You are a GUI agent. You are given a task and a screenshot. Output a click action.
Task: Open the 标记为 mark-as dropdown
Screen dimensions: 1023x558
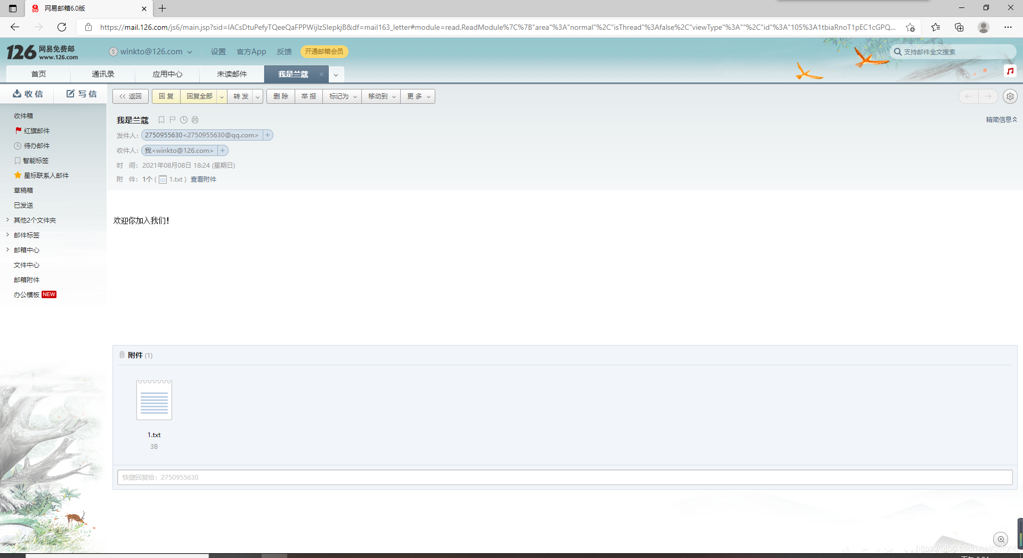(x=342, y=96)
